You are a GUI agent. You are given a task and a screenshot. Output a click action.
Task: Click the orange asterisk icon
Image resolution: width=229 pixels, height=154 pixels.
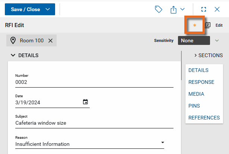194,26
